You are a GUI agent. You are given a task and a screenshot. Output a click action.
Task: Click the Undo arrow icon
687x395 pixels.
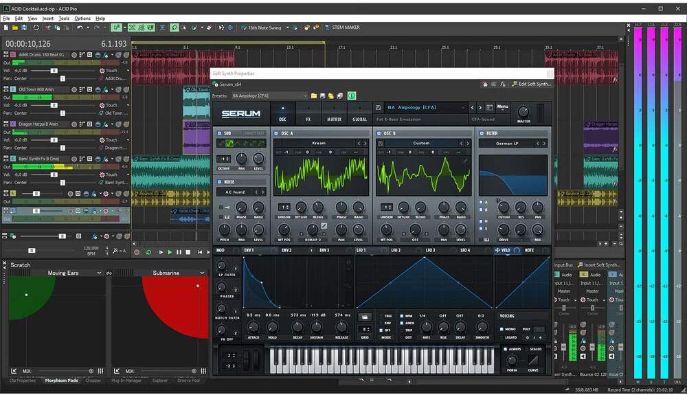pos(80,27)
